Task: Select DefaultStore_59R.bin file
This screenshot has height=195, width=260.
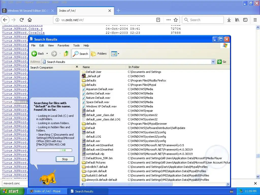Action: (x=99, y=158)
